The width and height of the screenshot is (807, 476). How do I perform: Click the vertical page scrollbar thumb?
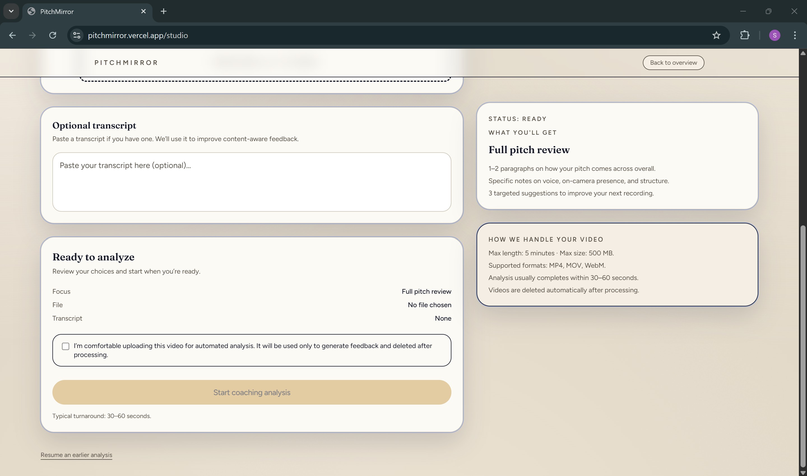coord(803,346)
